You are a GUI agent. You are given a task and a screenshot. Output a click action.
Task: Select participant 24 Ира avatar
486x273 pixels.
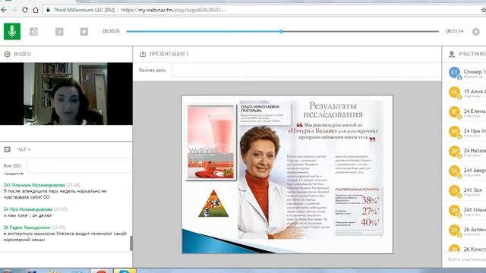[x=454, y=132]
